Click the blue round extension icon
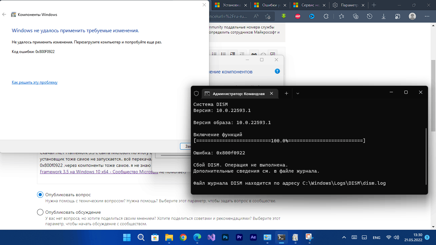The height and width of the screenshot is (245, 436). point(312,16)
